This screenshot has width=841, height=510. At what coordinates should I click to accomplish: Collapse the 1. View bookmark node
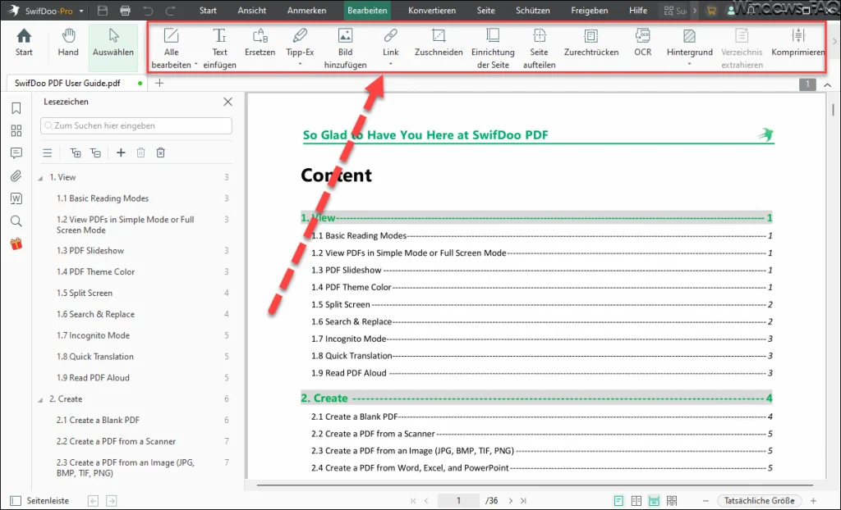[40, 178]
